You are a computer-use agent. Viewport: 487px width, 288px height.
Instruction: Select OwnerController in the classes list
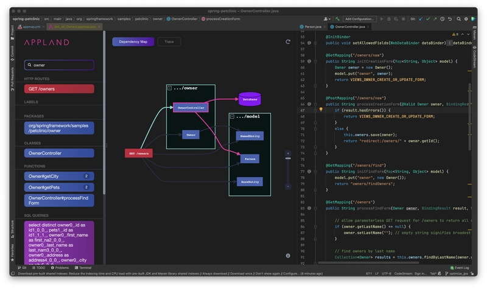click(x=59, y=153)
